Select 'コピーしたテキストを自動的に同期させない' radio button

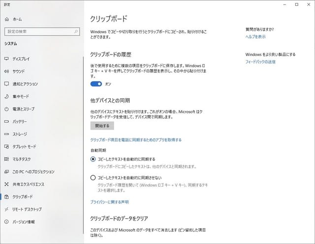(94, 177)
